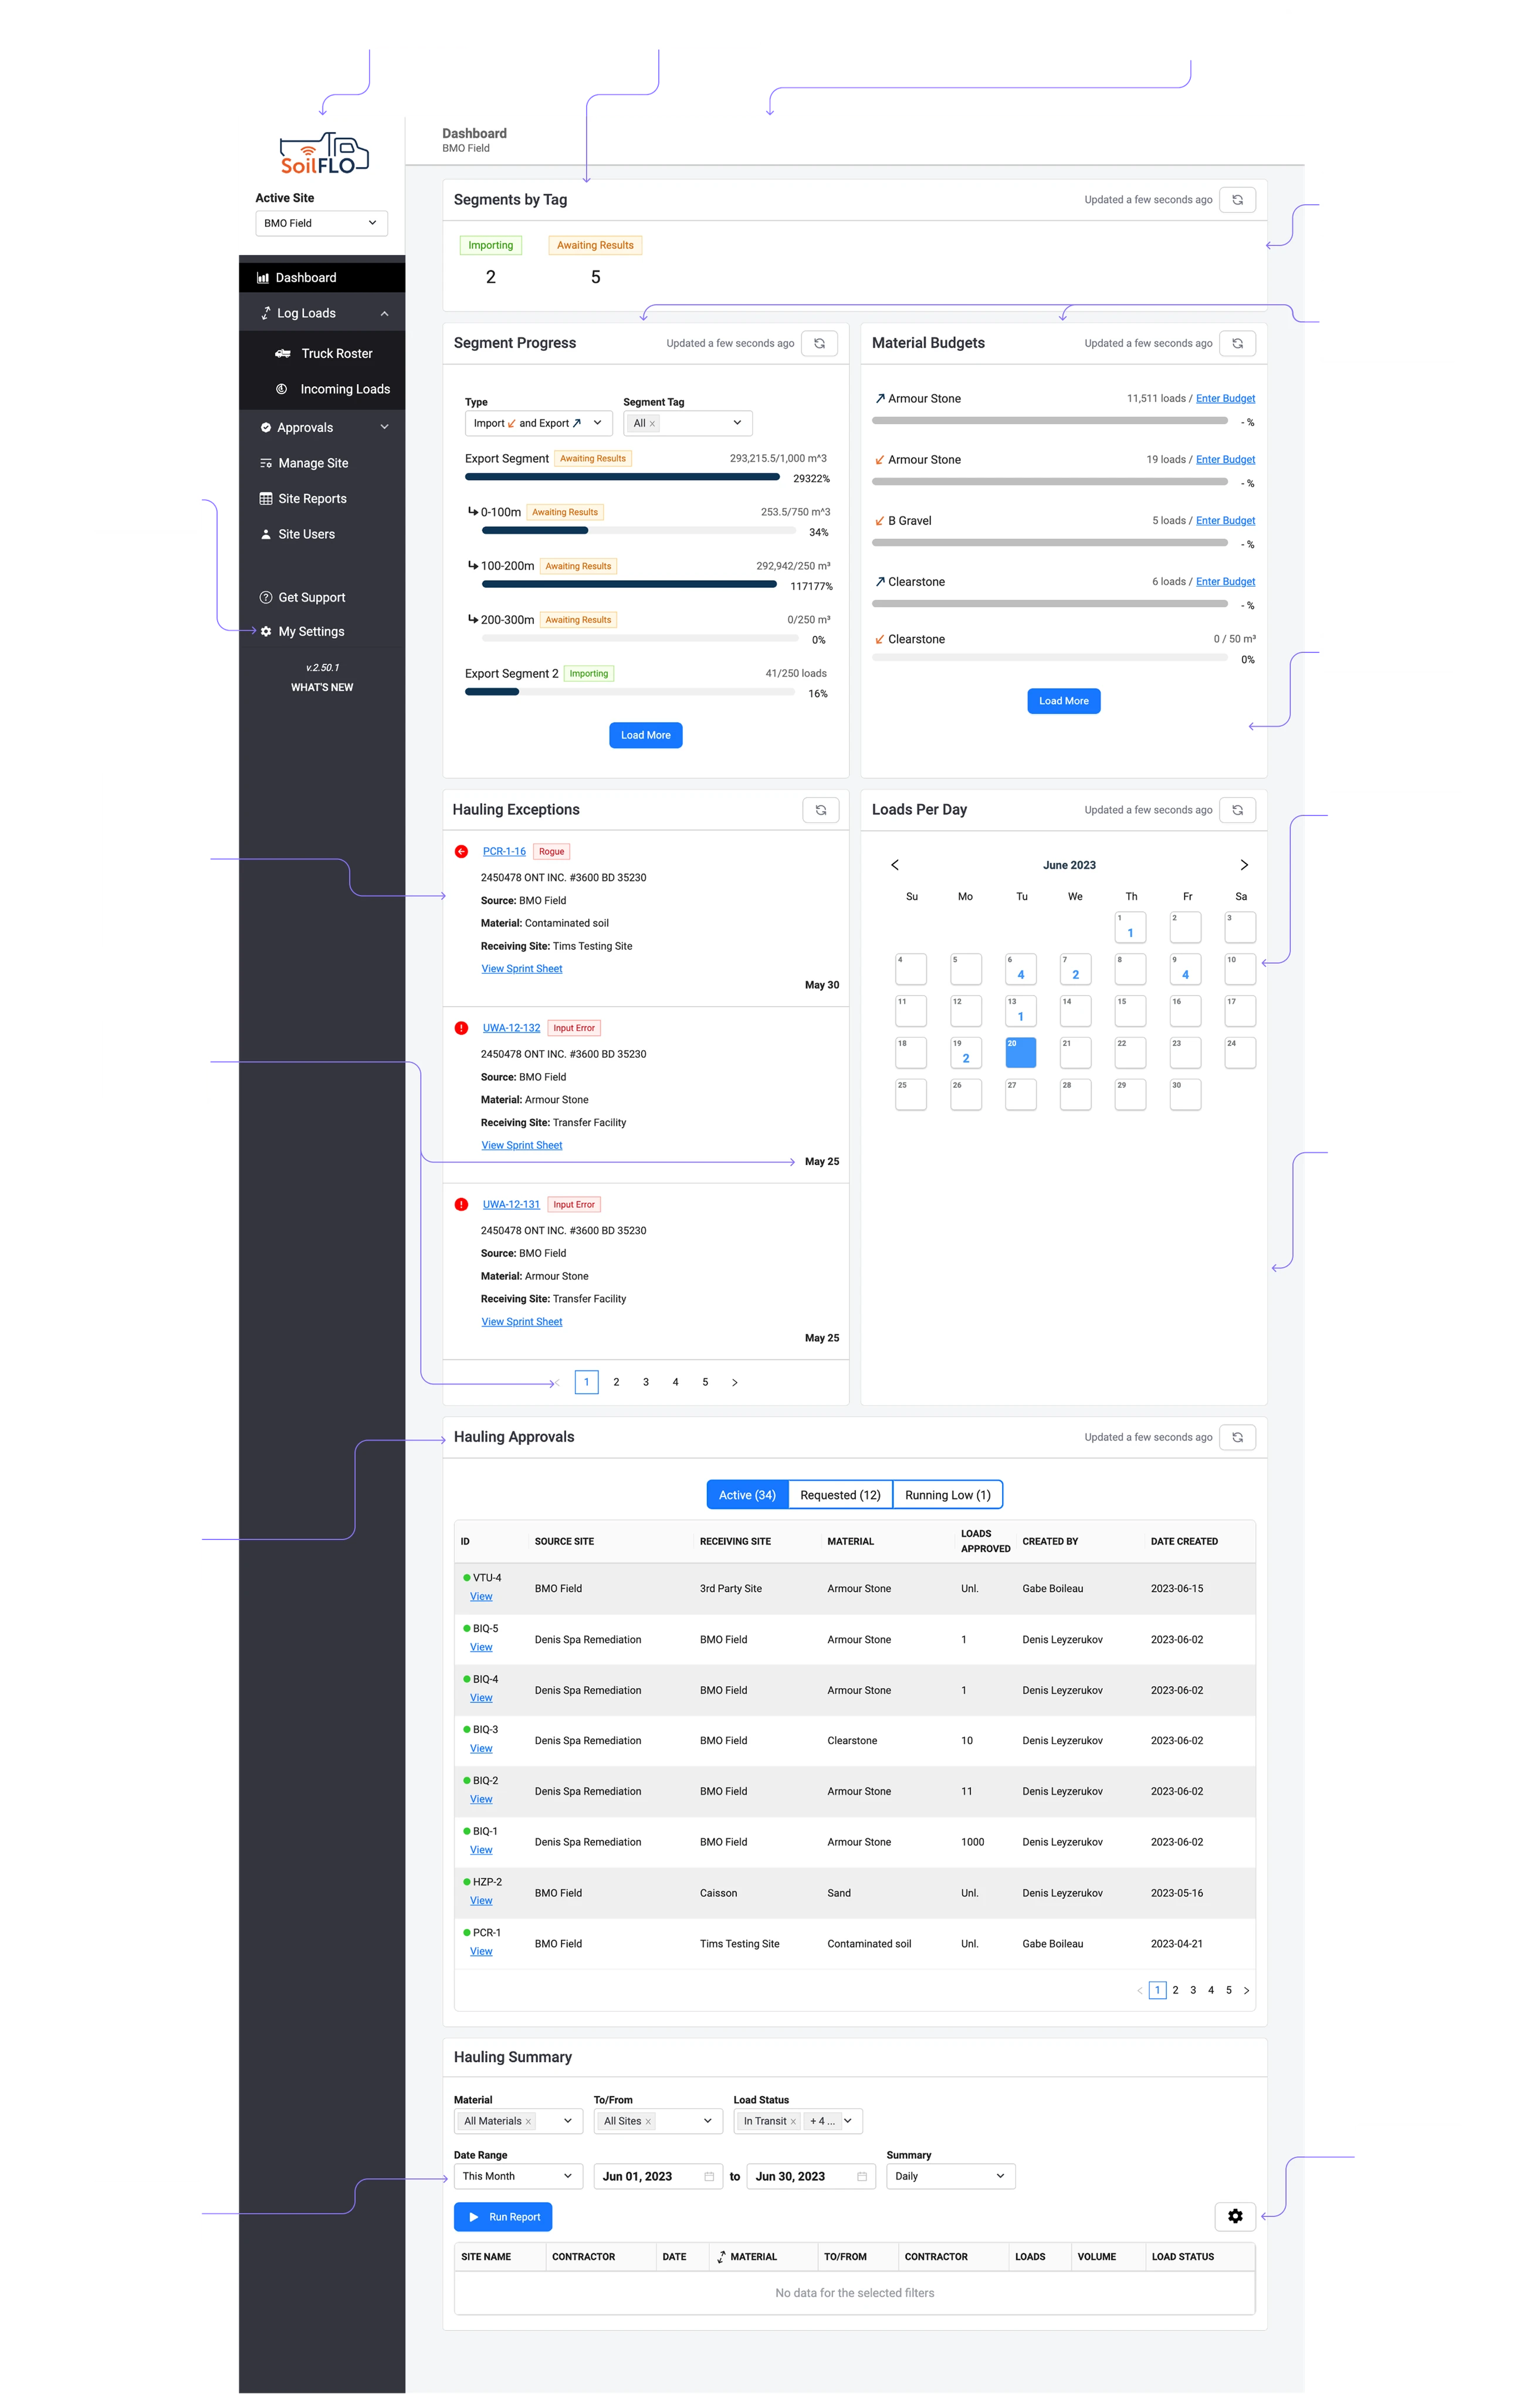Remove All Materials filter chip

(x=528, y=2121)
